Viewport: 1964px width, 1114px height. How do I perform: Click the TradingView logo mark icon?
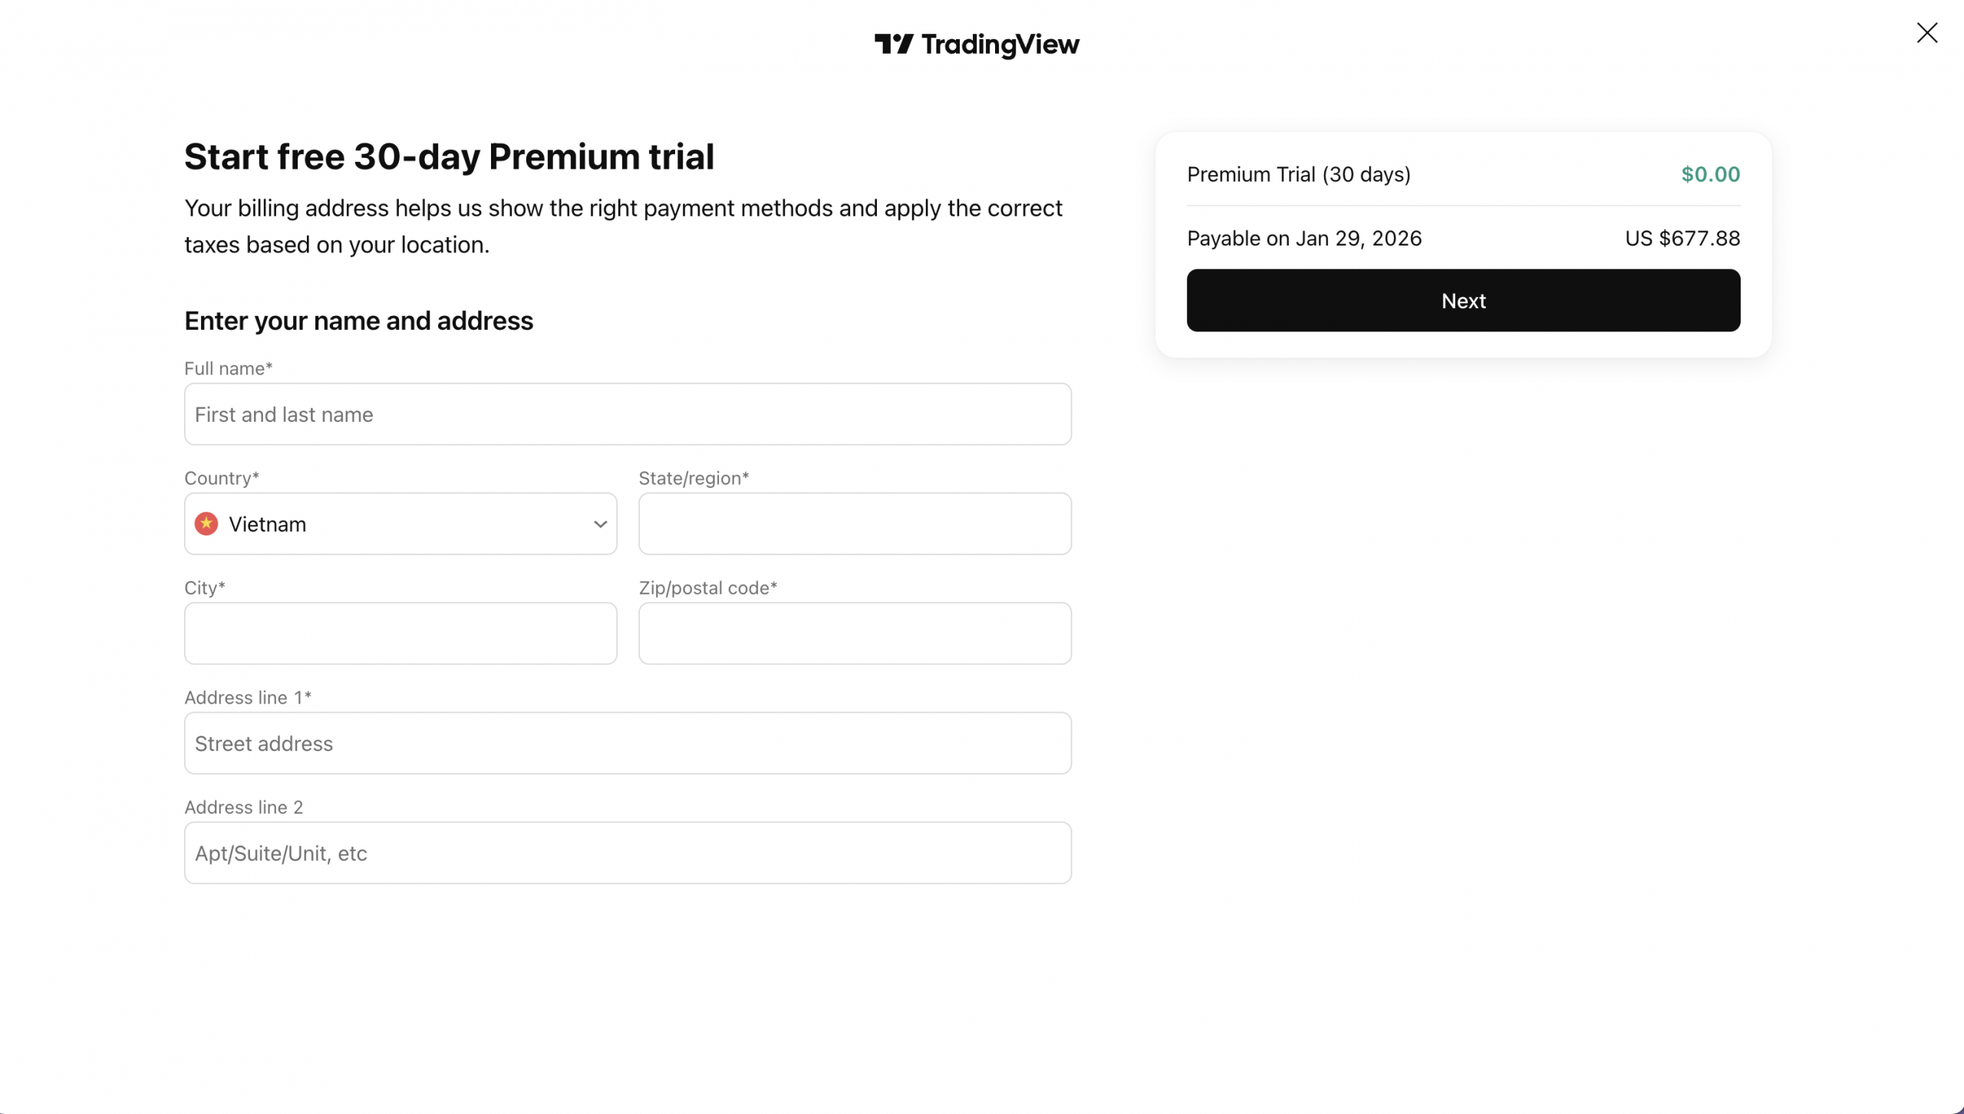893,44
